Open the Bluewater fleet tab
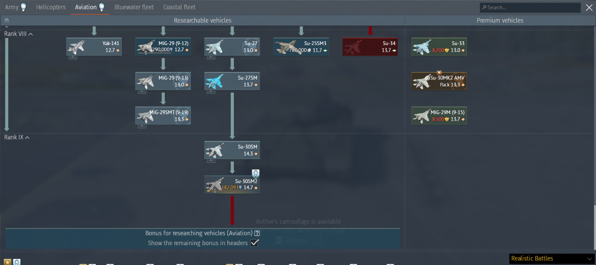This screenshot has width=596, height=265. [x=134, y=7]
